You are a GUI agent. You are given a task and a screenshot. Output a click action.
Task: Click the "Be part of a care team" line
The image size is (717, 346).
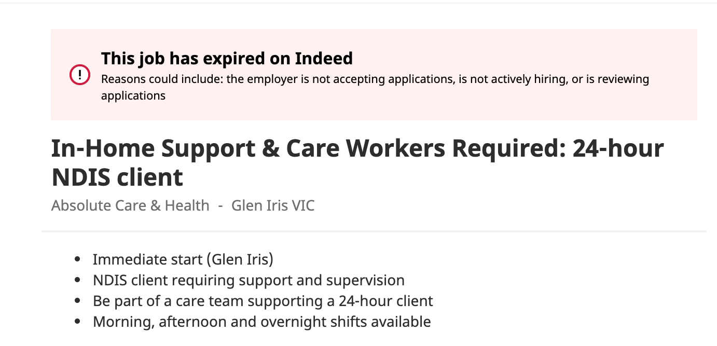[x=263, y=301]
